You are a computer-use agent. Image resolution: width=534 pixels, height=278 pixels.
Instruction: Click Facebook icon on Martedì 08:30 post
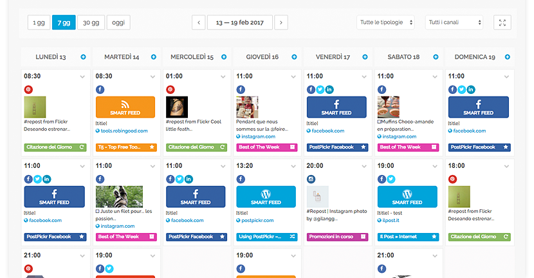pyautogui.click(x=100, y=89)
